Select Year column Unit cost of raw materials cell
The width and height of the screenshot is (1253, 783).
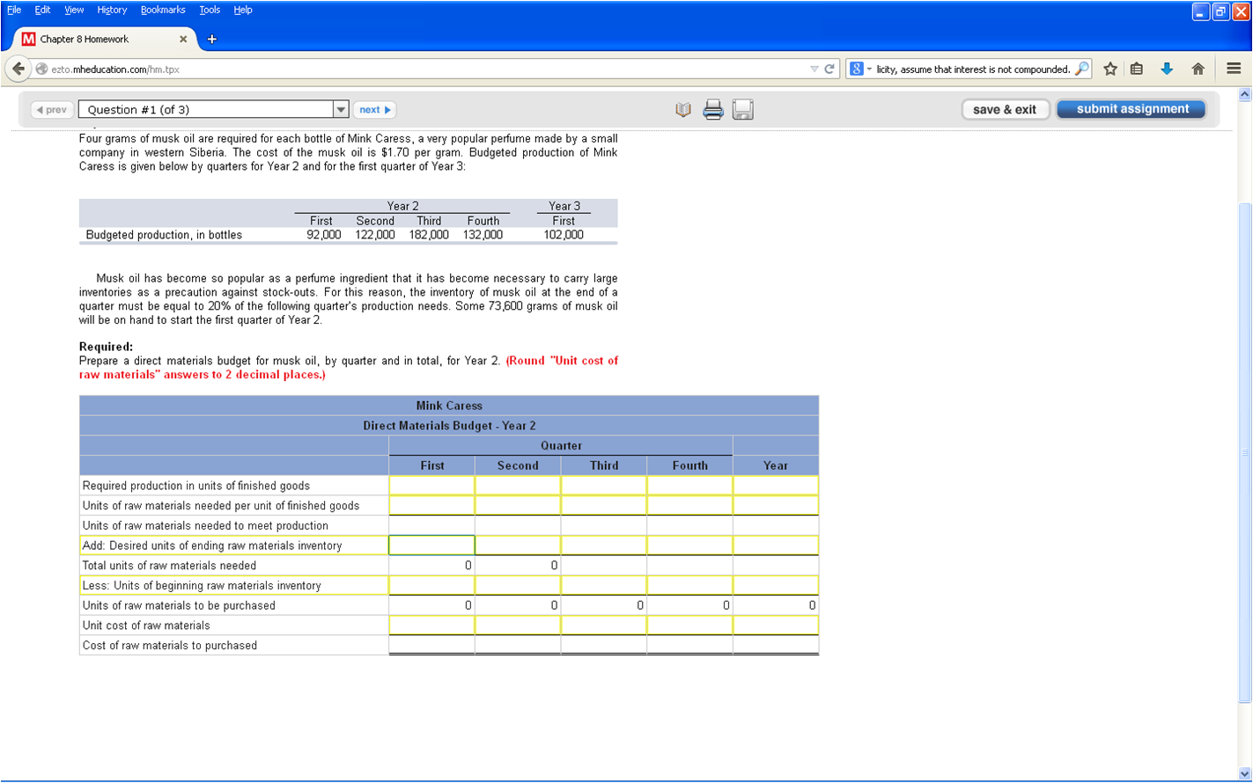pyautogui.click(x=776, y=626)
